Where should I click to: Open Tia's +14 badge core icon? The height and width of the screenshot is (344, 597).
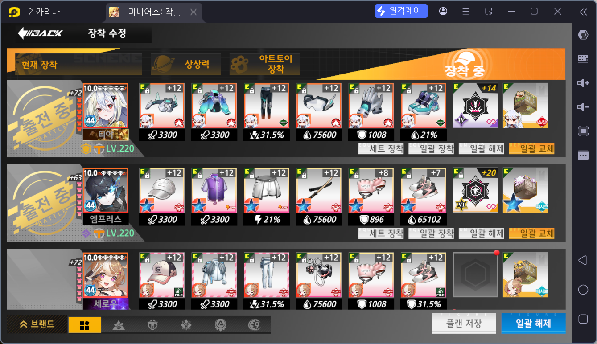(x=475, y=106)
